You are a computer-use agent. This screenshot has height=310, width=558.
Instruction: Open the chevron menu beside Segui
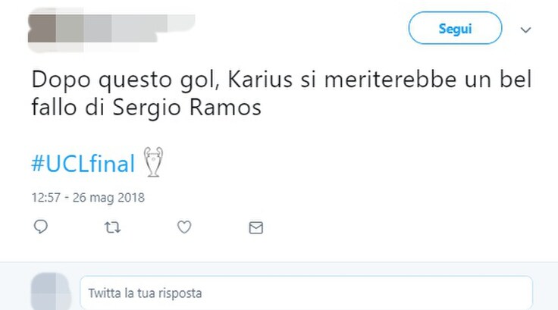click(525, 30)
